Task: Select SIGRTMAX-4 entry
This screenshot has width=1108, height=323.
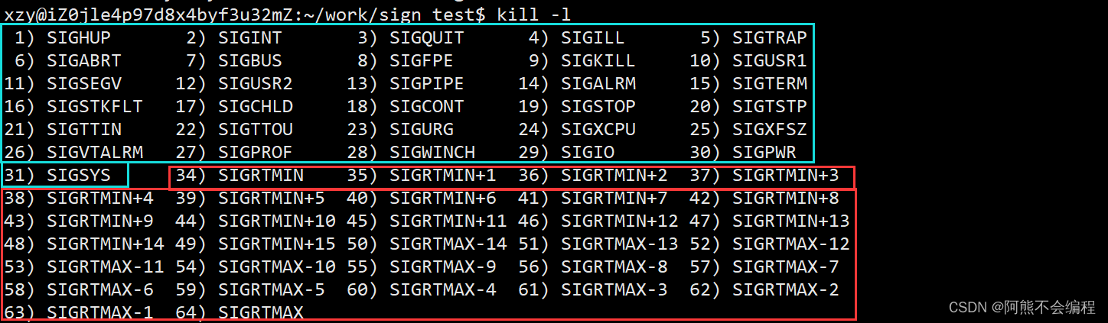Action: [x=443, y=290]
